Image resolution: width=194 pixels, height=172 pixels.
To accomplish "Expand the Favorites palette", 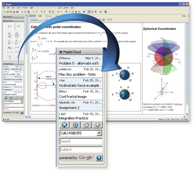I will (x=8, y=17).
